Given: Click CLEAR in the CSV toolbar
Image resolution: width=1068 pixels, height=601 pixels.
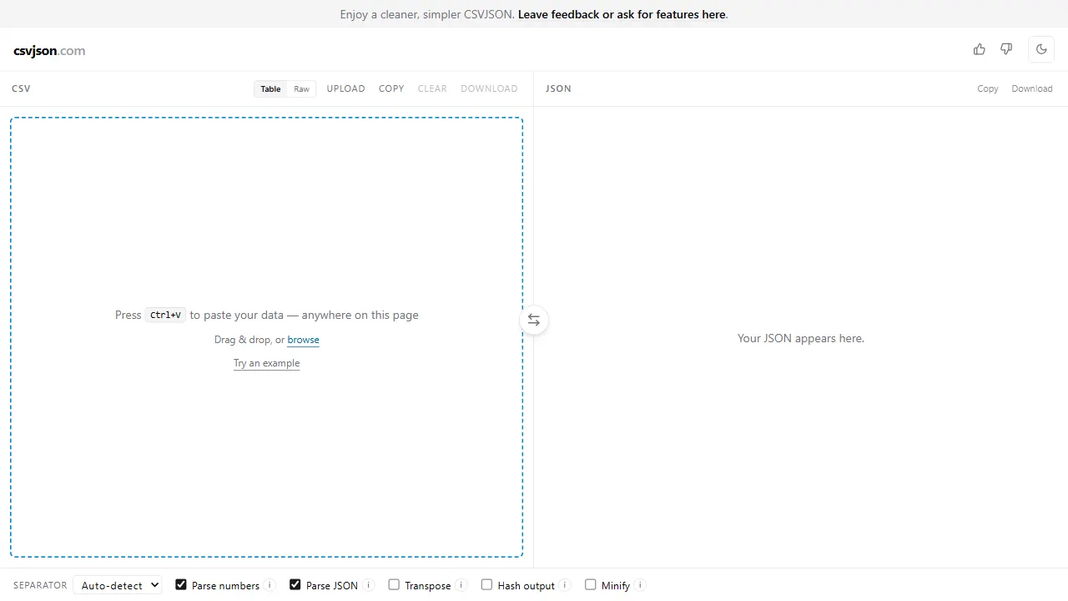Looking at the screenshot, I should [x=432, y=88].
